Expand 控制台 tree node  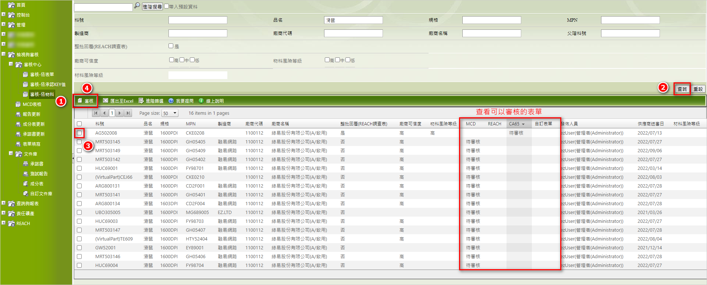[x=3, y=14]
